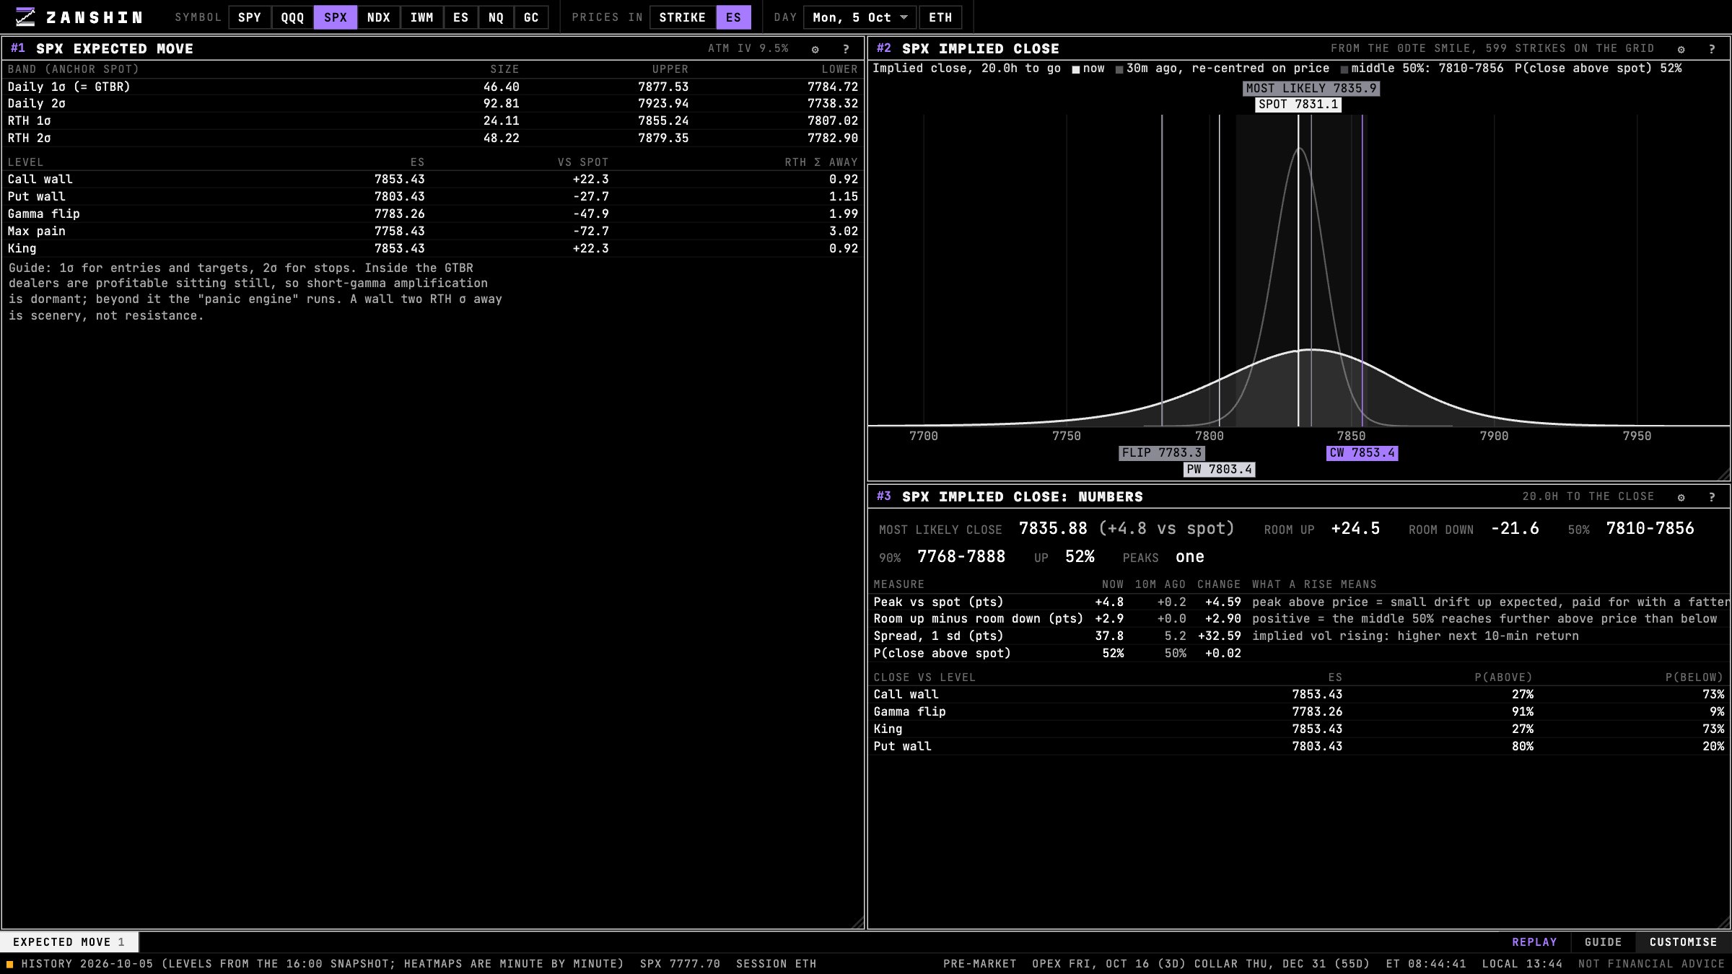Toggle the ETH session button
The width and height of the screenshot is (1732, 974).
940,17
